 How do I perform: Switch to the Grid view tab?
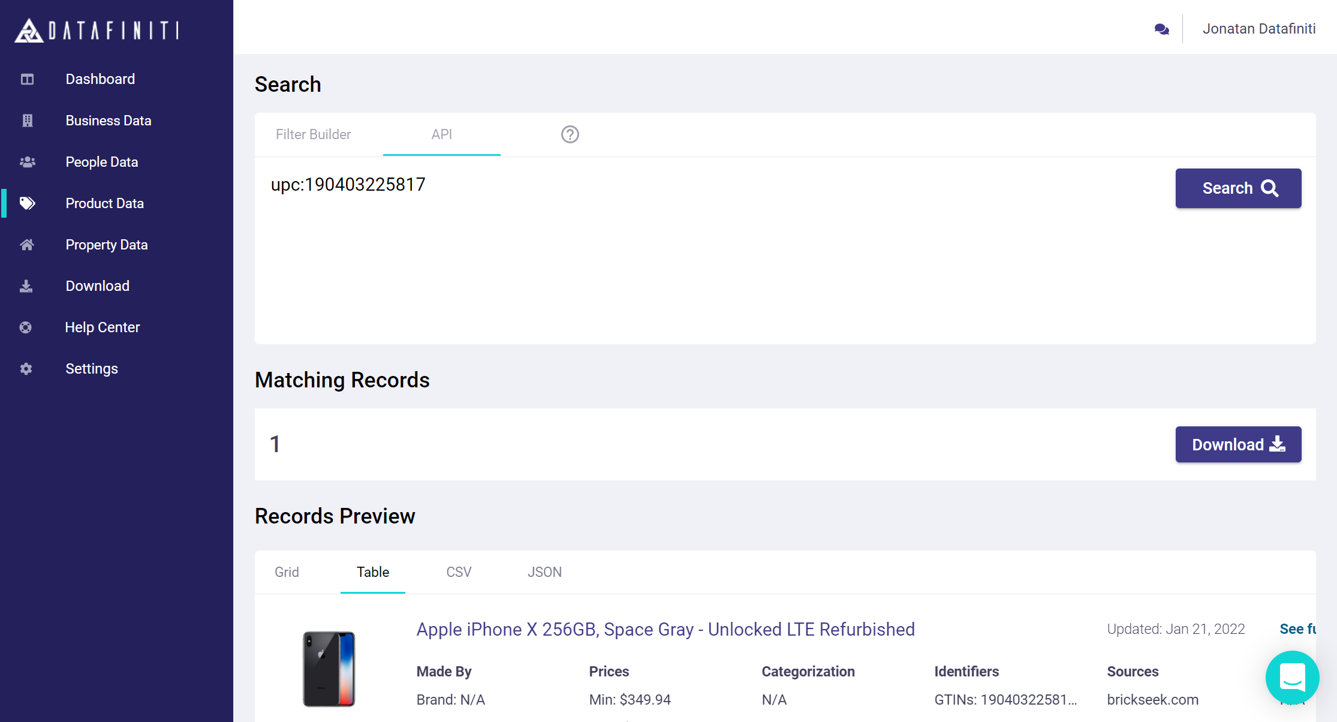[287, 572]
